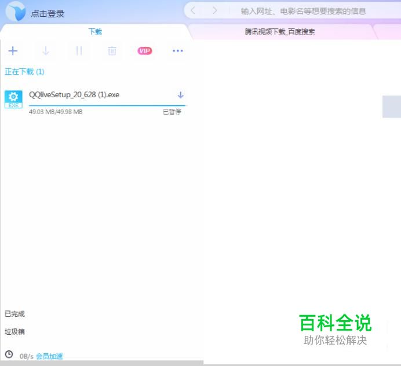
Task: Open the 已完成 completed section
Action: click(x=14, y=314)
